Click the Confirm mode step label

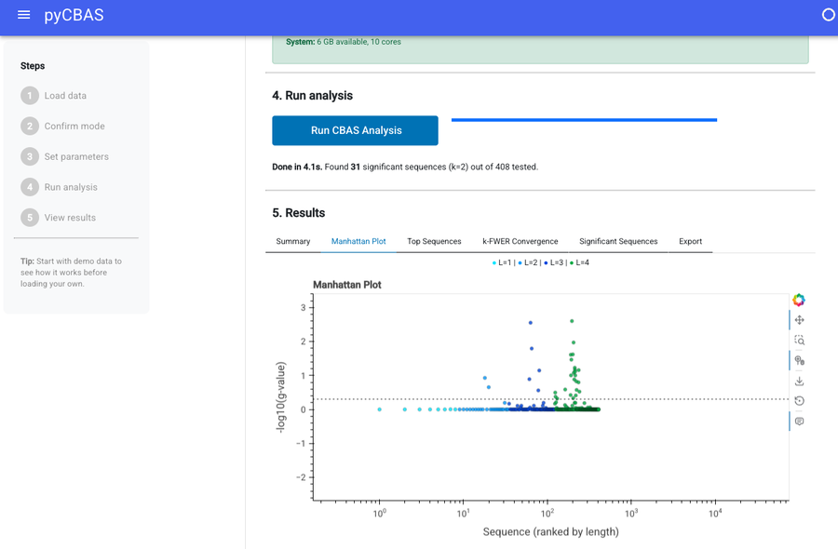point(74,126)
